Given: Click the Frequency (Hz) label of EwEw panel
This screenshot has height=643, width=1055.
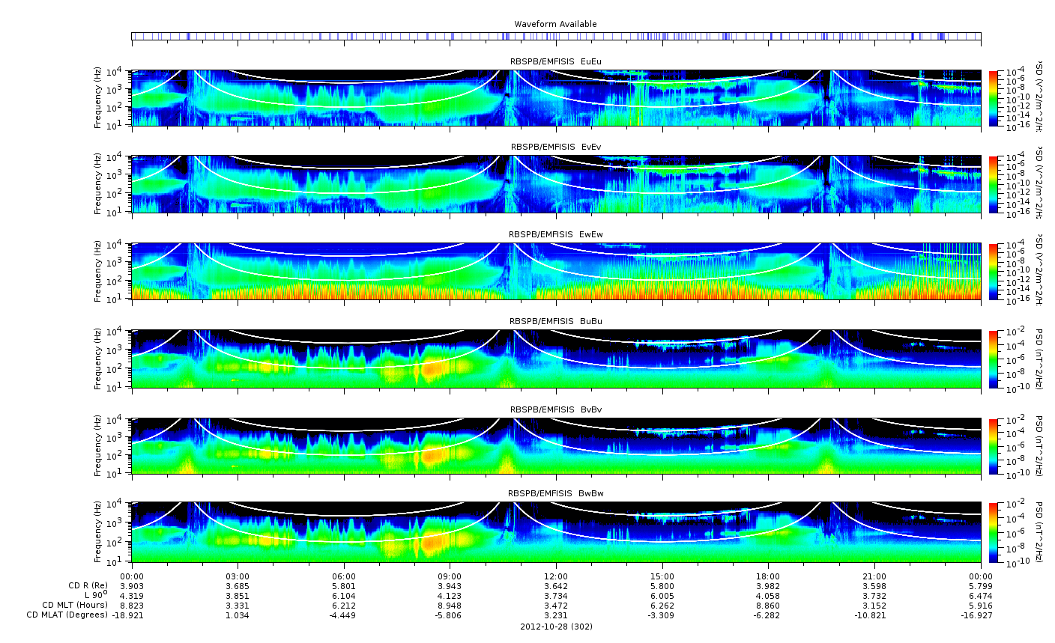Looking at the screenshot, I should click(98, 271).
